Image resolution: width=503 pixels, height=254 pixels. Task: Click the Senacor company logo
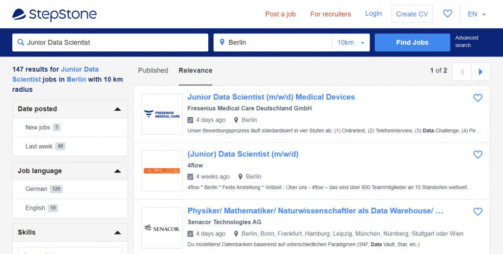162,228
